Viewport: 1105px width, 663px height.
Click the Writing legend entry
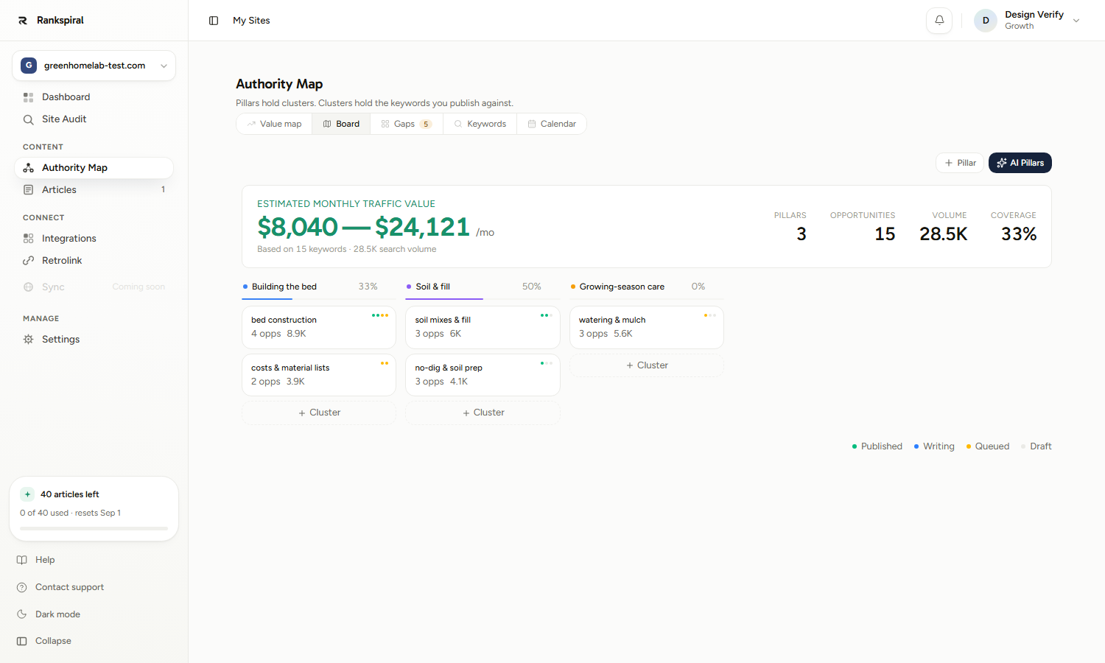click(x=934, y=446)
